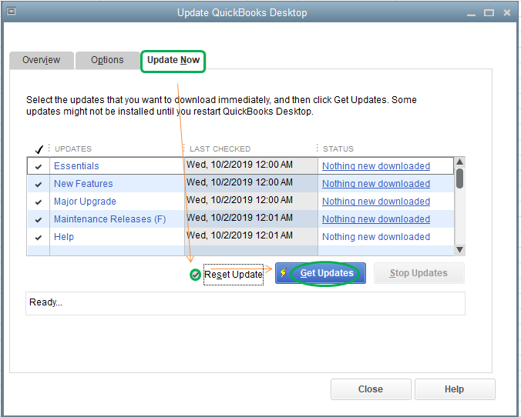This screenshot has width=521, height=417.
Task: Open Essentials 'Nothing new downloaded' link
Action: pos(376,166)
